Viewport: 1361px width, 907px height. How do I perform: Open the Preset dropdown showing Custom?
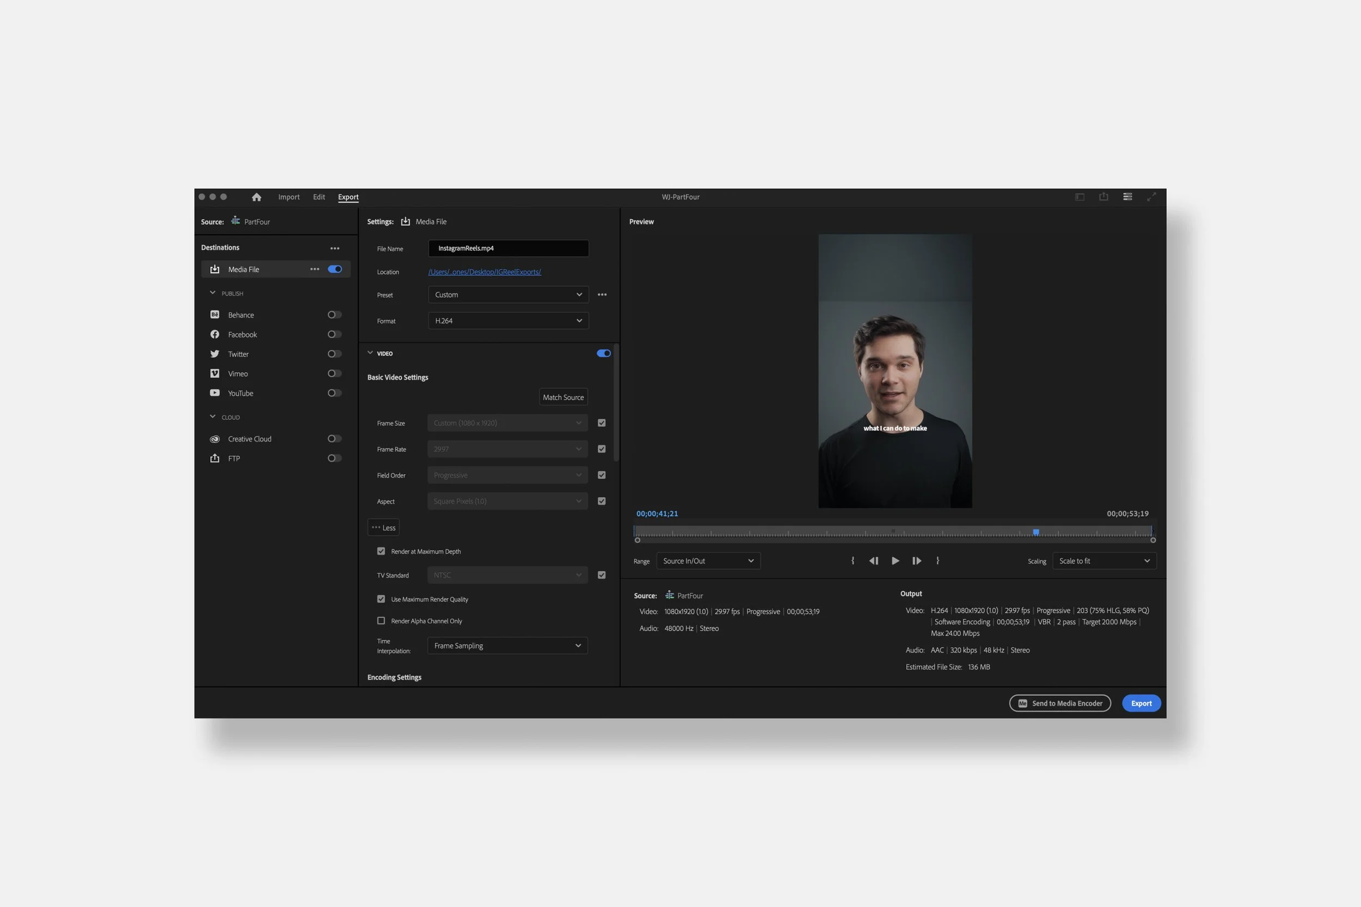(x=507, y=295)
